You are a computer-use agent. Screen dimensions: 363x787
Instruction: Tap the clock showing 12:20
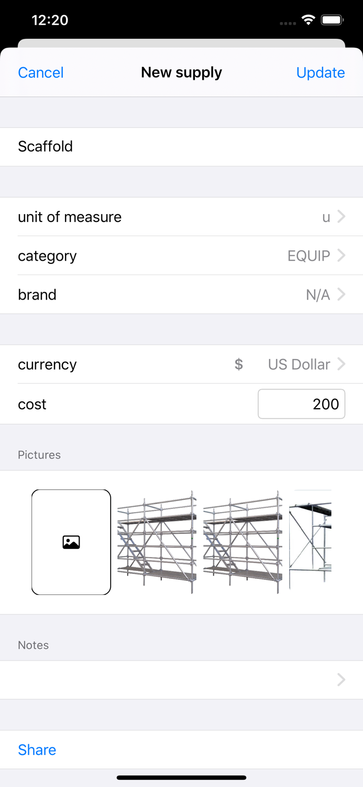pyautogui.click(x=50, y=19)
